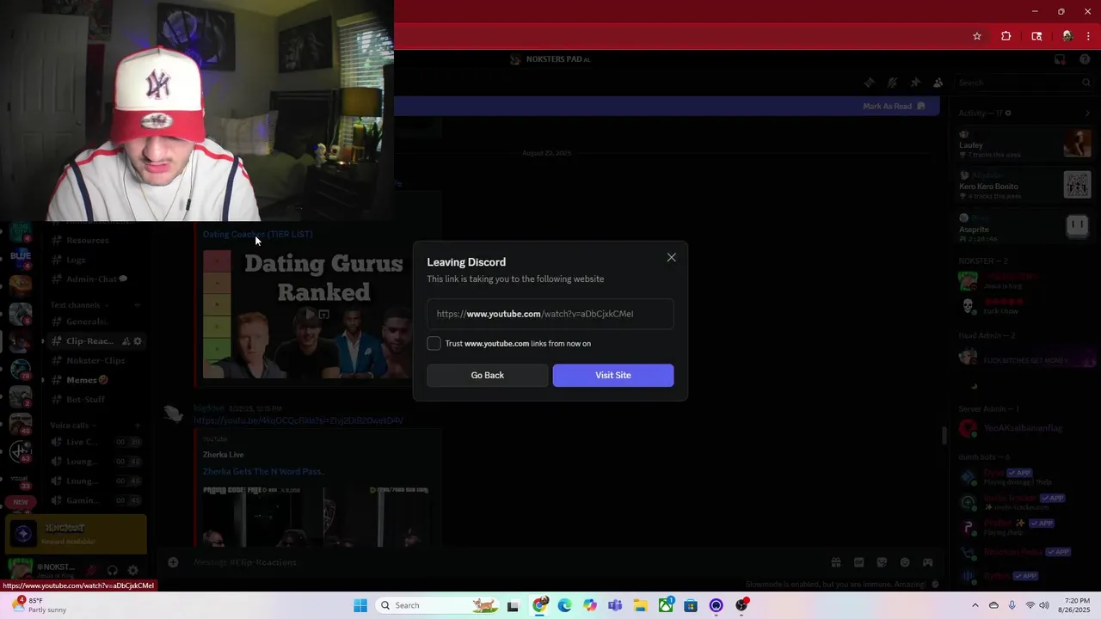The width and height of the screenshot is (1101, 619).
Task: Click the Message #Clip-Reactions input
Action: (499, 562)
